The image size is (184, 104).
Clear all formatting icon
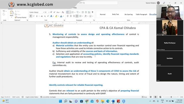point(63,12)
